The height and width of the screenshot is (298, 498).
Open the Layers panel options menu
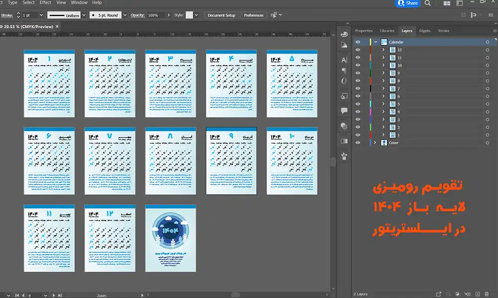[495, 31]
